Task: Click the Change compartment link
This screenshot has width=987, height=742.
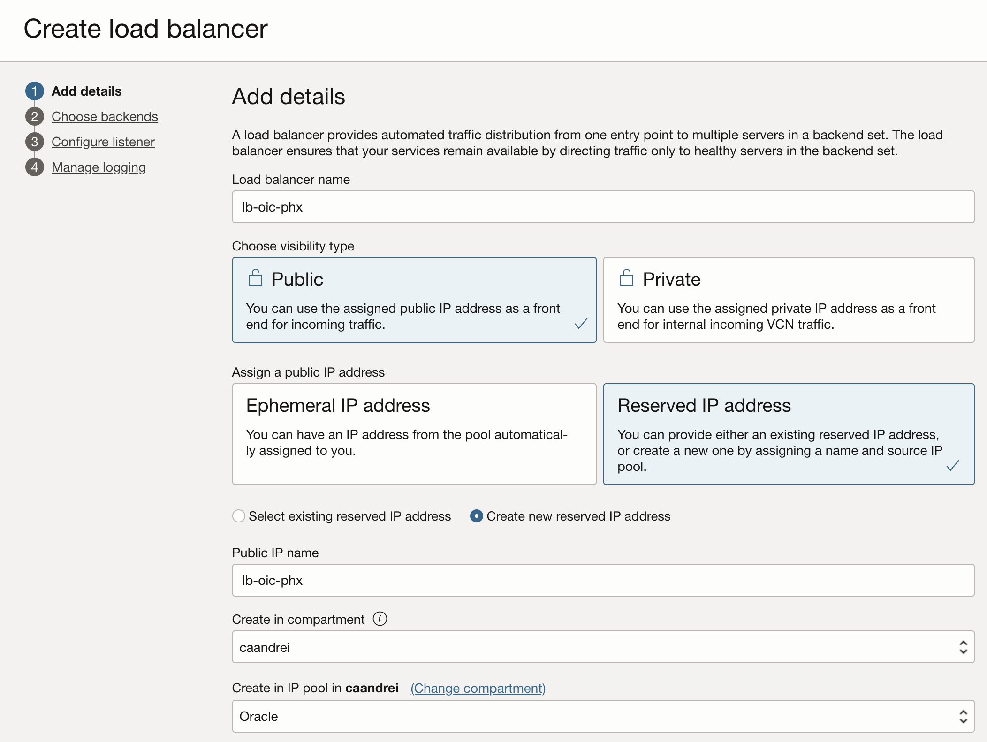Action: coord(478,688)
